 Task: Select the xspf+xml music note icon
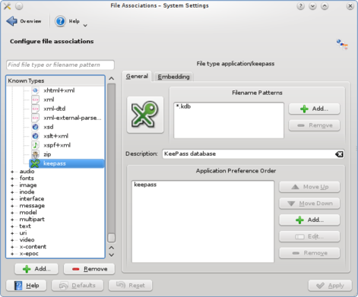pyautogui.click(x=36, y=145)
